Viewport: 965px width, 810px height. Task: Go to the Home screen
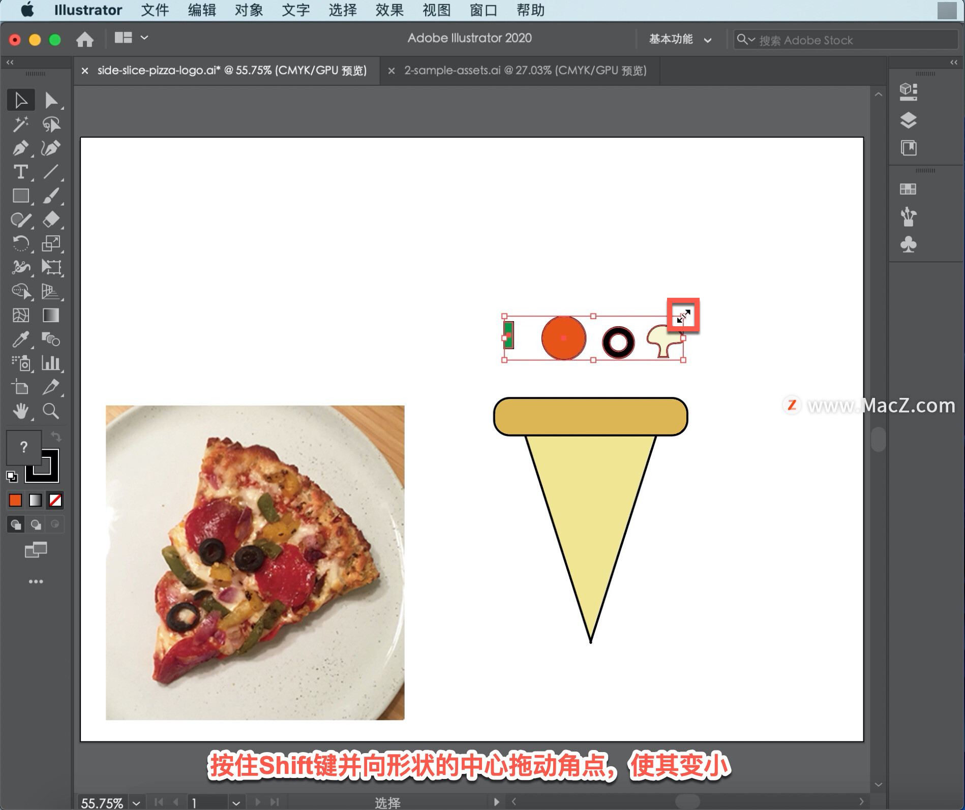[x=85, y=39]
